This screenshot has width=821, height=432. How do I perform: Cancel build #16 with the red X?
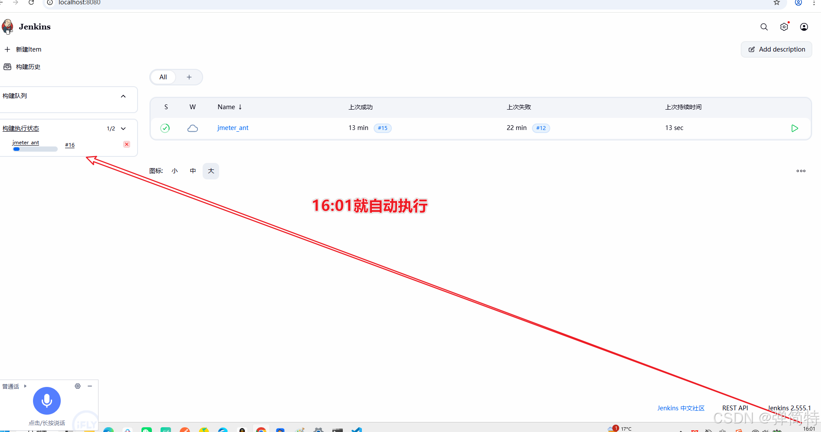click(x=127, y=144)
